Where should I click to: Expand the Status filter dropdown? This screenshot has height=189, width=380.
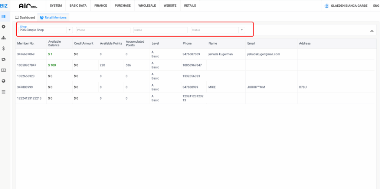tap(218, 30)
